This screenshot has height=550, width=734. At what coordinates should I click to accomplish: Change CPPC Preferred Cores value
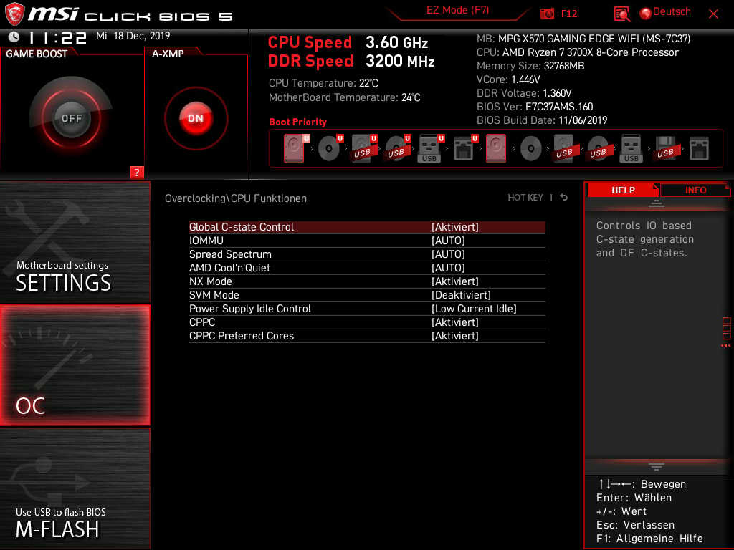click(455, 335)
